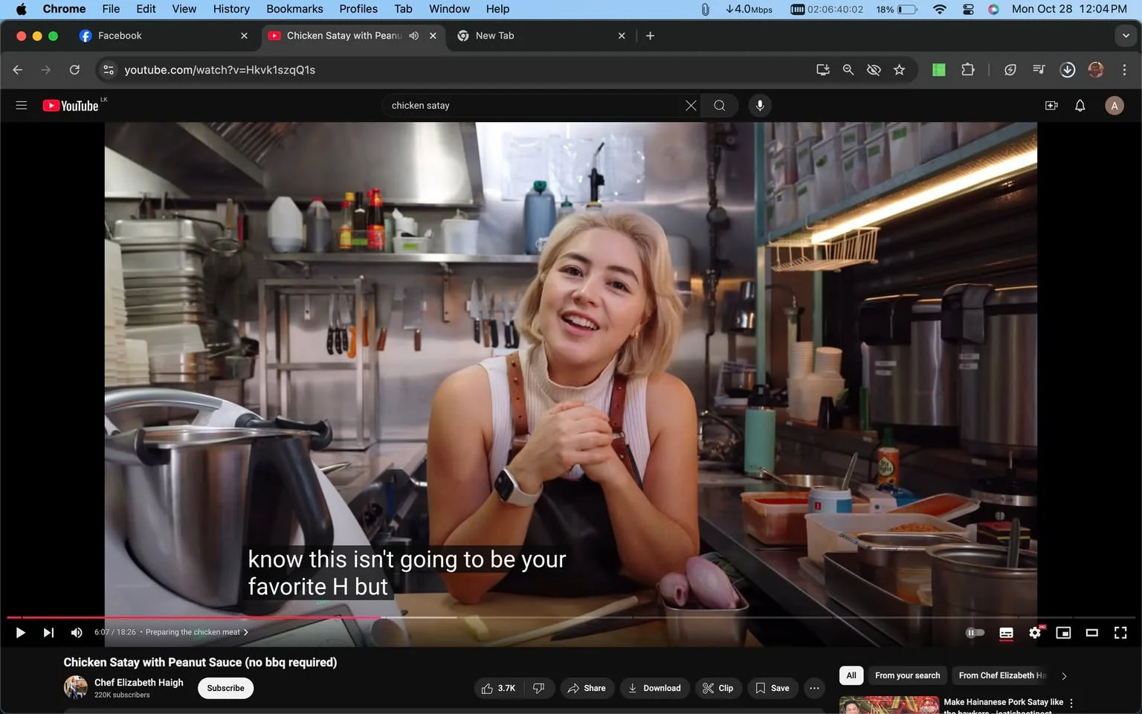Open options for Hainanese Pork Satay video
The width and height of the screenshot is (1142, 714).
[x=1071, y=703]
